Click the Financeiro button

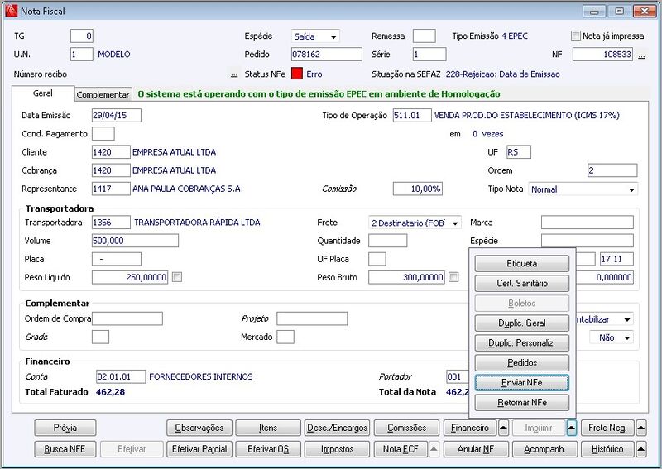[x=469, y=428]
